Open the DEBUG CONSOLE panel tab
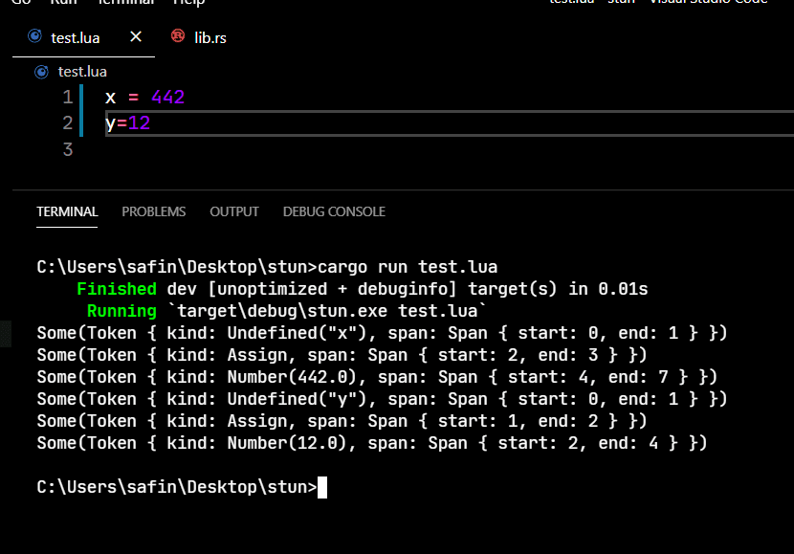This screenshot has height=554, width=794. pos(334,211)
